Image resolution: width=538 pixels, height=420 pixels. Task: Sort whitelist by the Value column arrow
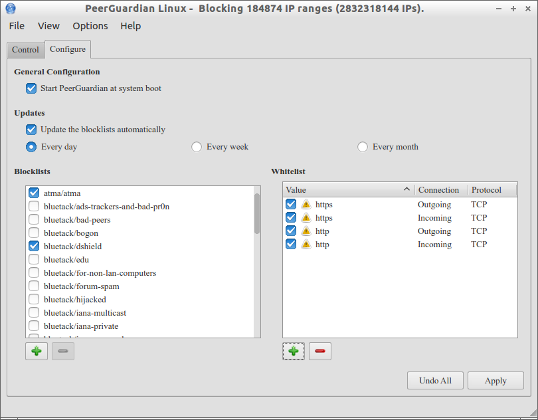click(406, 189)
